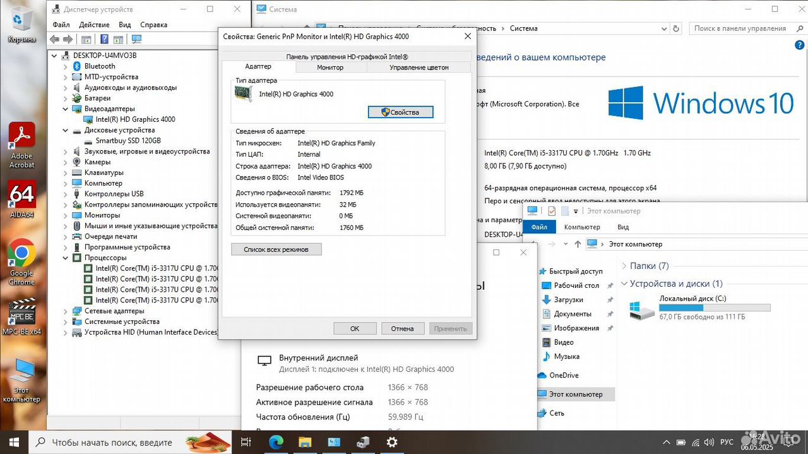
Task: Select the Google Chrome desktop shortcut
Action: tap(21, 262)
